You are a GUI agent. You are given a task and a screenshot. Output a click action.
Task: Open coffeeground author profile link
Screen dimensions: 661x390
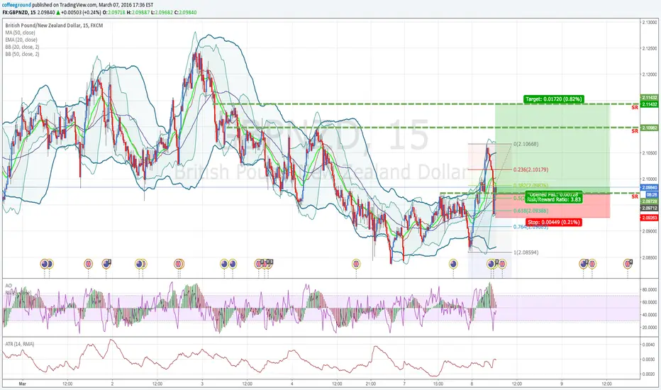click(x=16, y=5)
